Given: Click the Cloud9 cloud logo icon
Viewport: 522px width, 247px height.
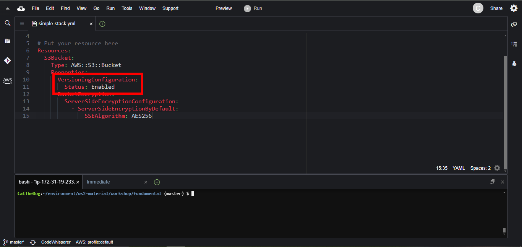Looking at the screenshot, I should 21,8.
